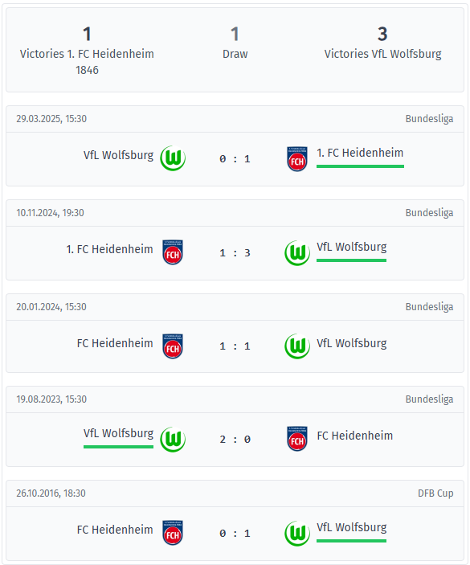Click Wolfsburg logo in 10.11.2024 match
The height and width of the screenshot is (565, 470).
click(297, 252)
